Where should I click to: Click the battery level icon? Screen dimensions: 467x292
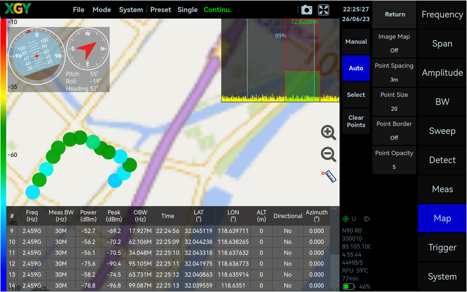click(x=349, y=287)
